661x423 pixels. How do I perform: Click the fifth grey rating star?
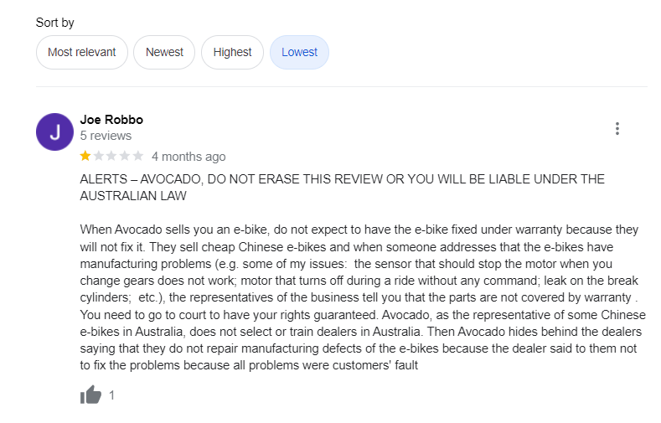pos(138,157)
